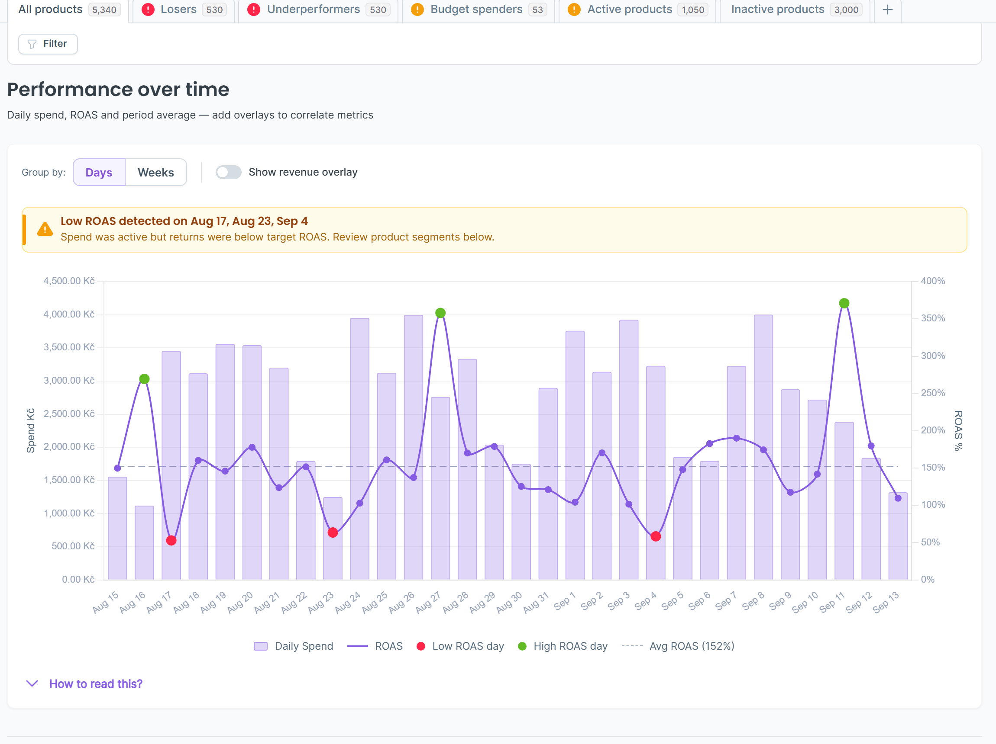Add a new tab with the plus icon

tap(887, 10)
